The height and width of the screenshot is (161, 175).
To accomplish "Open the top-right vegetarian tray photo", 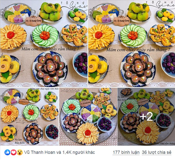I will pos(132,44).
